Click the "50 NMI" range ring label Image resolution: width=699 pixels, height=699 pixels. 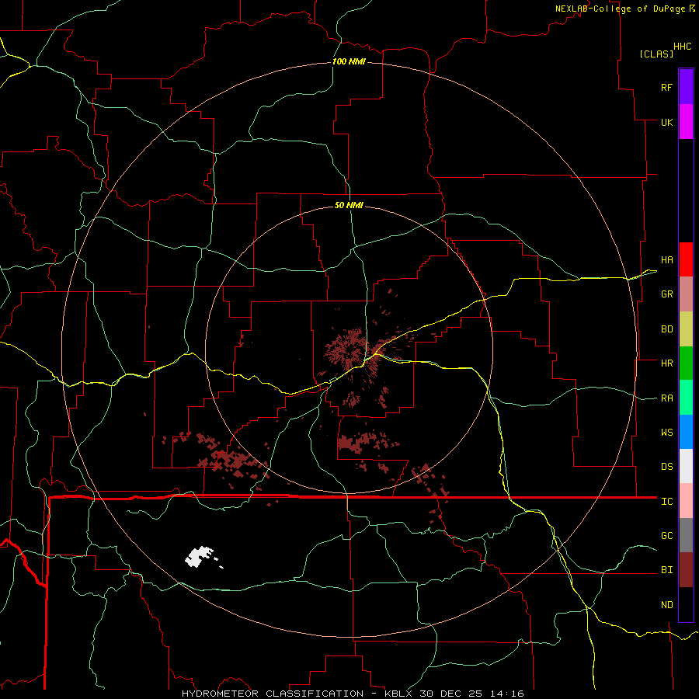coord(349,205)
